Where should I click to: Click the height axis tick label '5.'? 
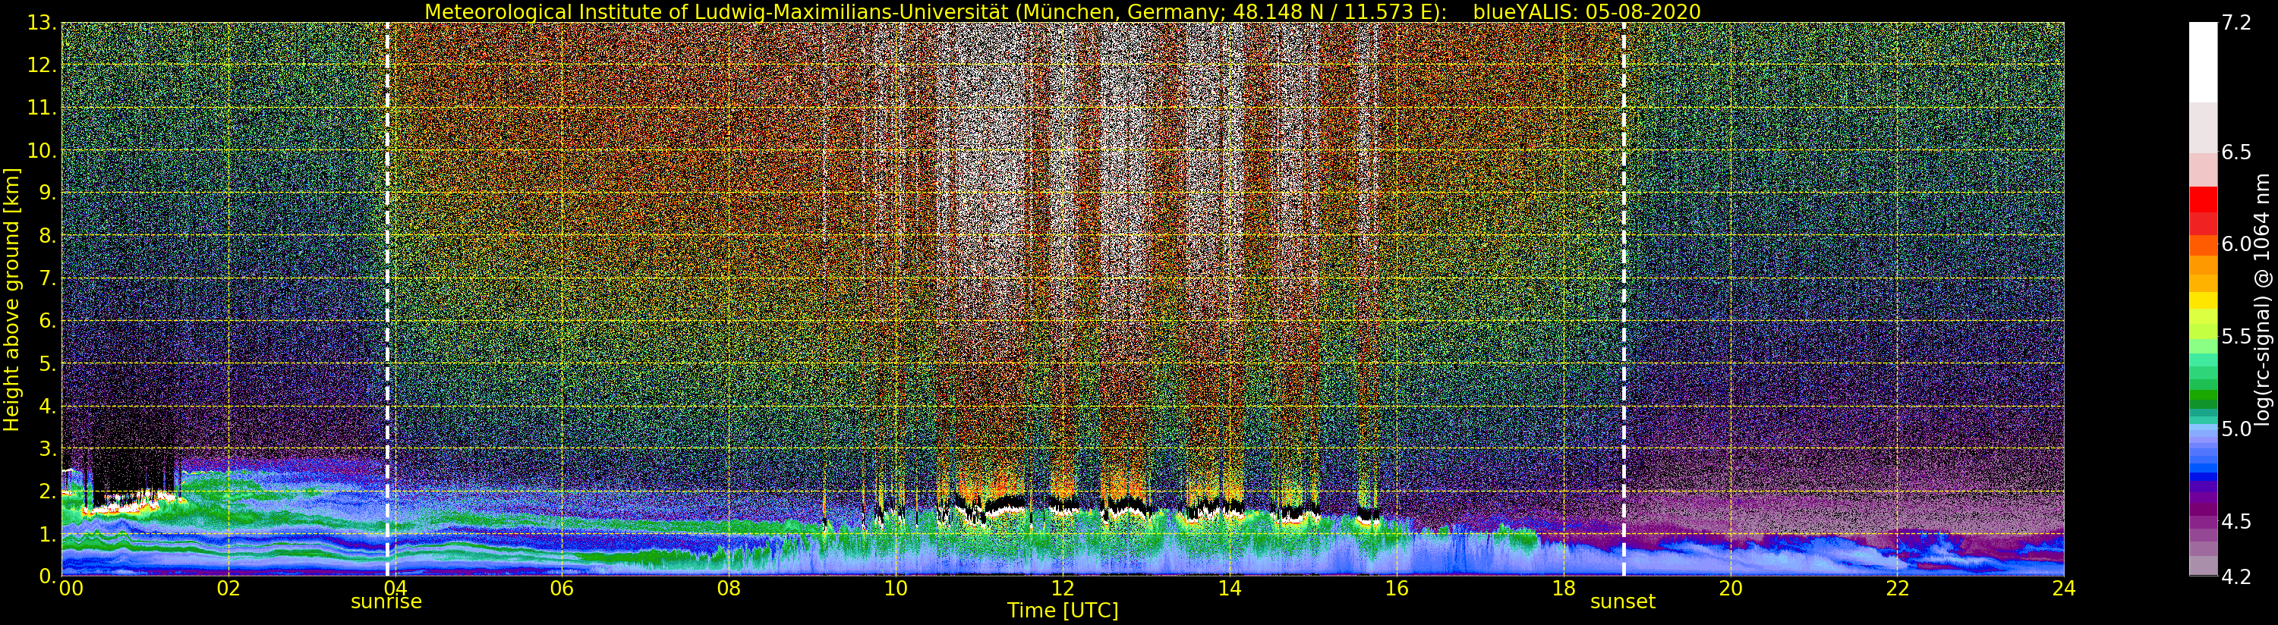pos(48,363)
